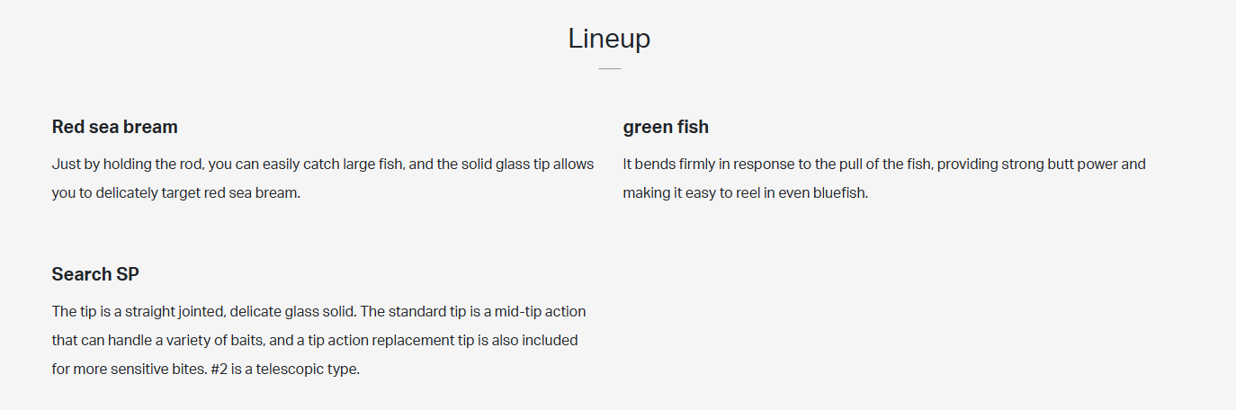Click the "Lineup" section title

(x=609, y=39)
